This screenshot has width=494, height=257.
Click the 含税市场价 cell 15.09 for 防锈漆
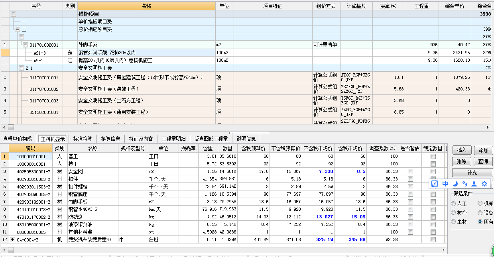[350, 217]
